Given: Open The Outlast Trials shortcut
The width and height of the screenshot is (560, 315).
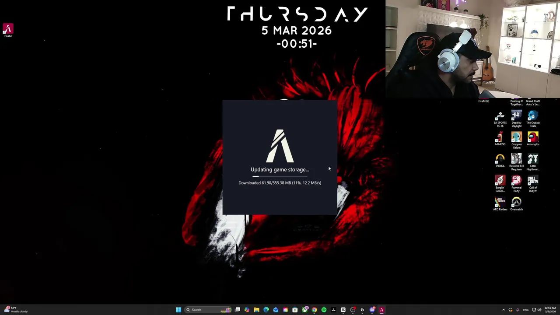Looking at the screenshot, I should (x=533, y=119).
